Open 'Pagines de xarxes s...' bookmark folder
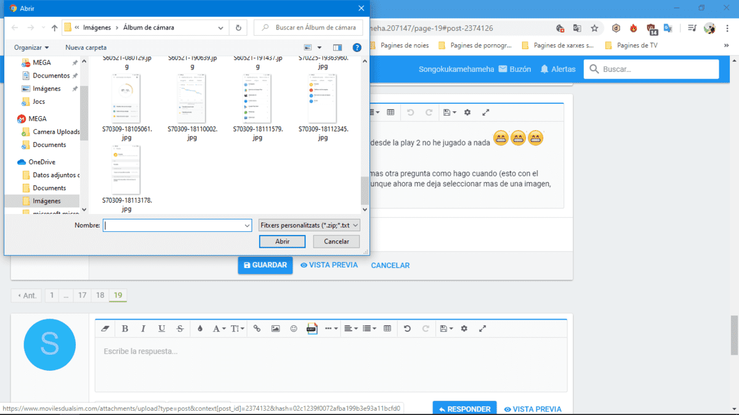This screenshot has width=739, height=415. (x=557, y=45)
